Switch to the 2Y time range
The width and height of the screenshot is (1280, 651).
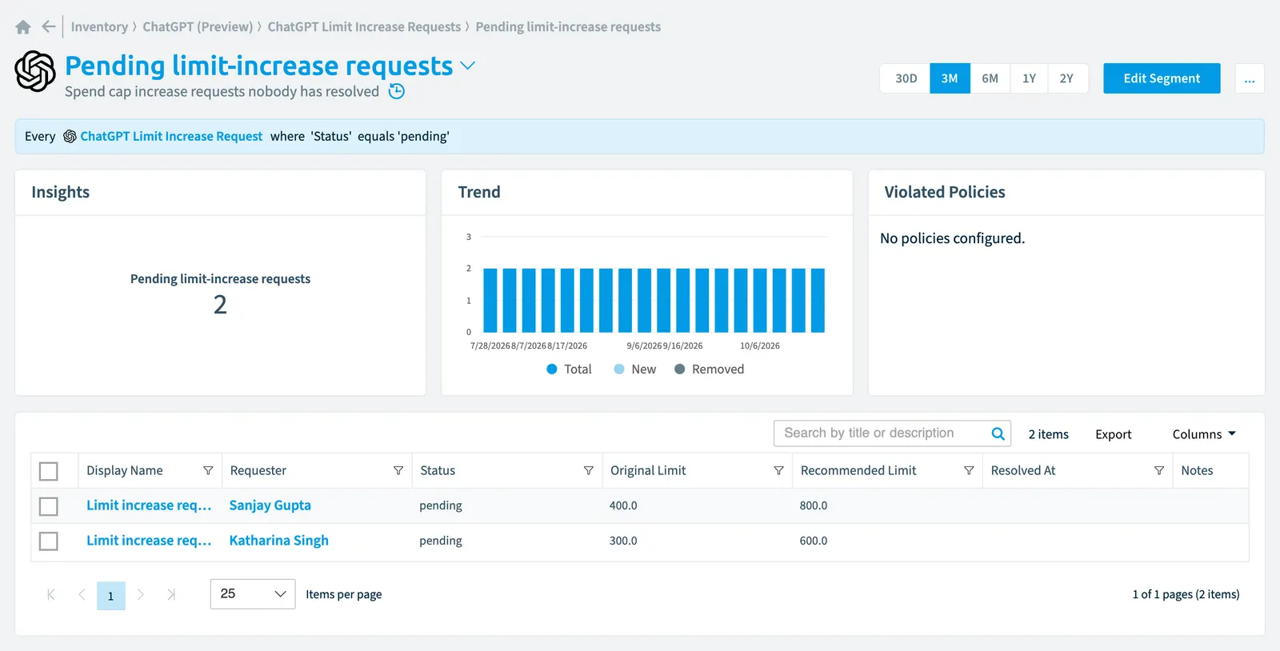[1067, 78]
